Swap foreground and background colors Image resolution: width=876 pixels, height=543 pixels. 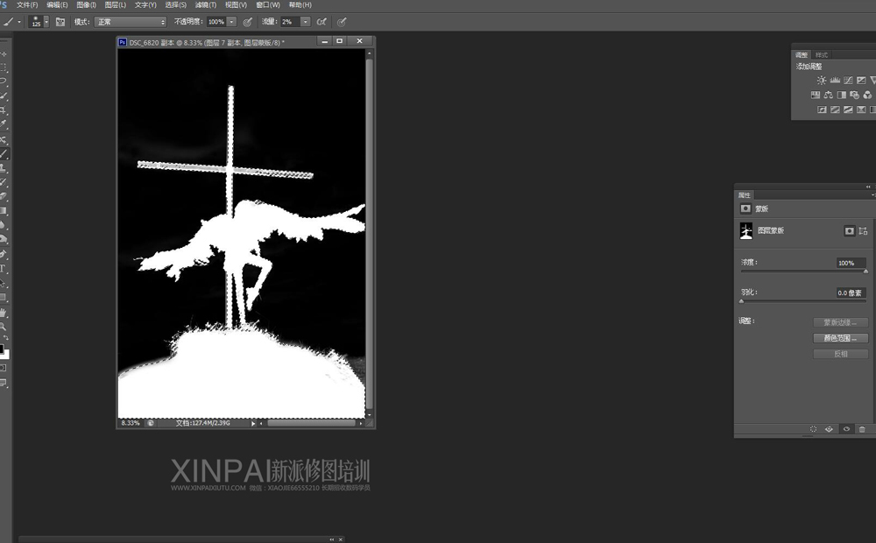pos(6,339)
